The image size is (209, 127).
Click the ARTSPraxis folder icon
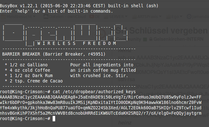(134, 17)
